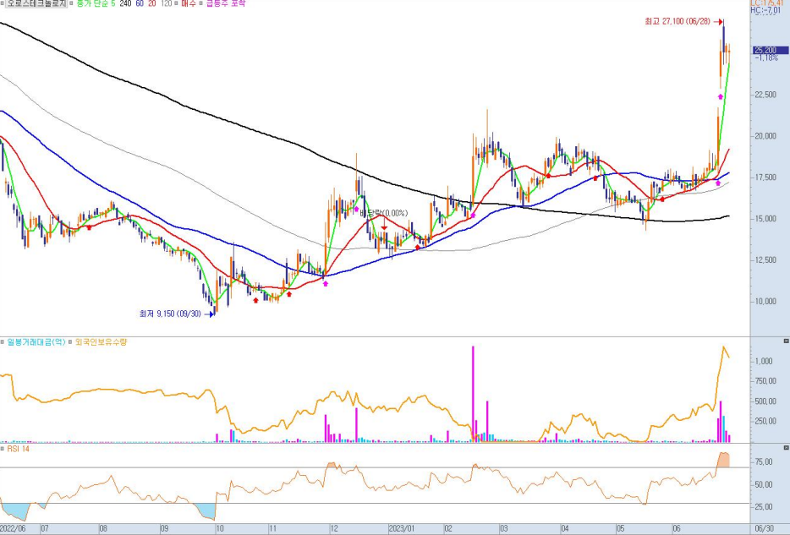Click the RSI 75,00 axis label
Image resolution: width=790 pixels, height=535 pixels.
point(764,461)
